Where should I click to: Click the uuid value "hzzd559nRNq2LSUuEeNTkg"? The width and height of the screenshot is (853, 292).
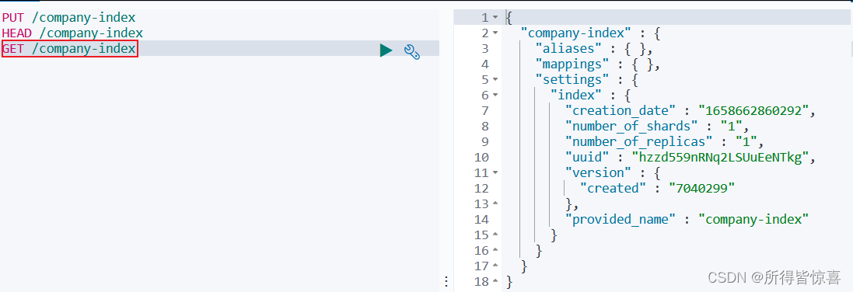(x=721, y=158)
